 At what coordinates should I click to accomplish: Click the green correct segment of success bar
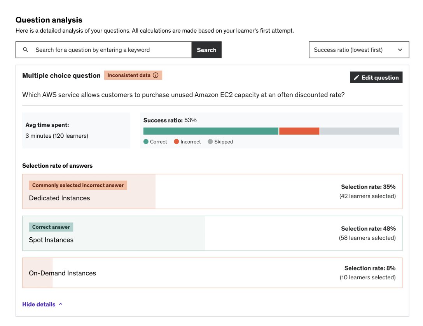click(x=211, y=131)
